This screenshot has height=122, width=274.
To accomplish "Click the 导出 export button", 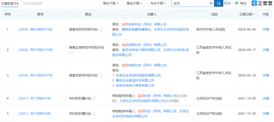I will pyautogui.click(x=241, y=3).
